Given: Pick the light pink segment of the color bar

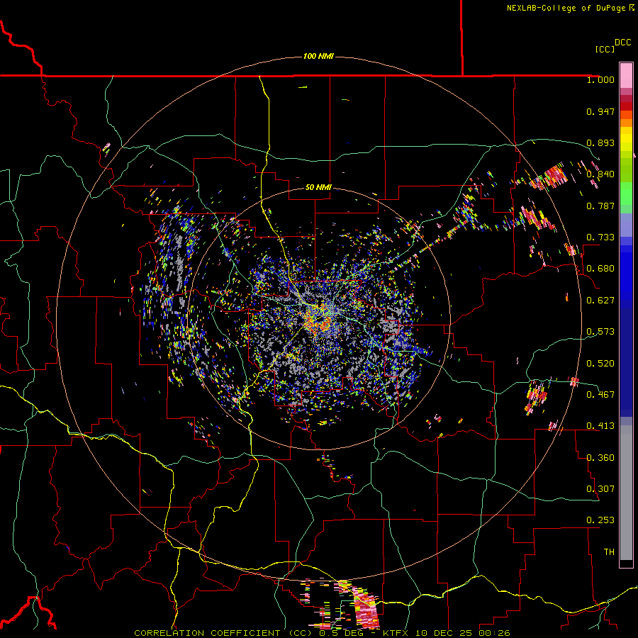Looking at the screenshot, I should (x=626, y=75).
